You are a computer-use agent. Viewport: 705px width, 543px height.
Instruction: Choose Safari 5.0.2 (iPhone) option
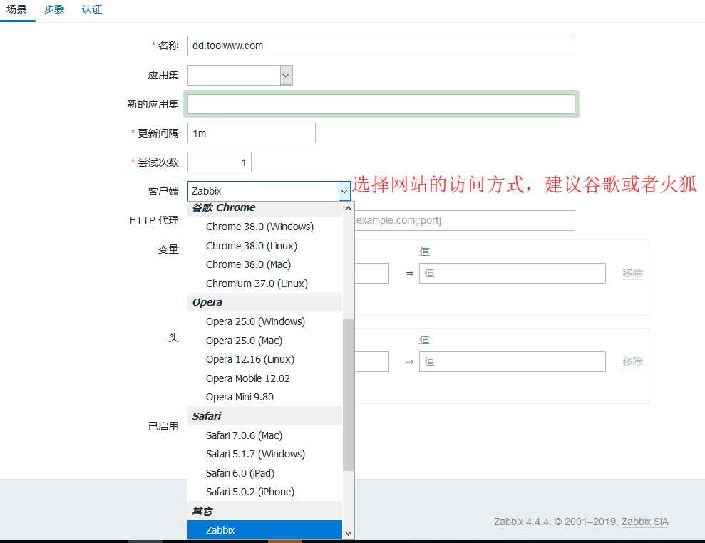(x=264, y=492)
